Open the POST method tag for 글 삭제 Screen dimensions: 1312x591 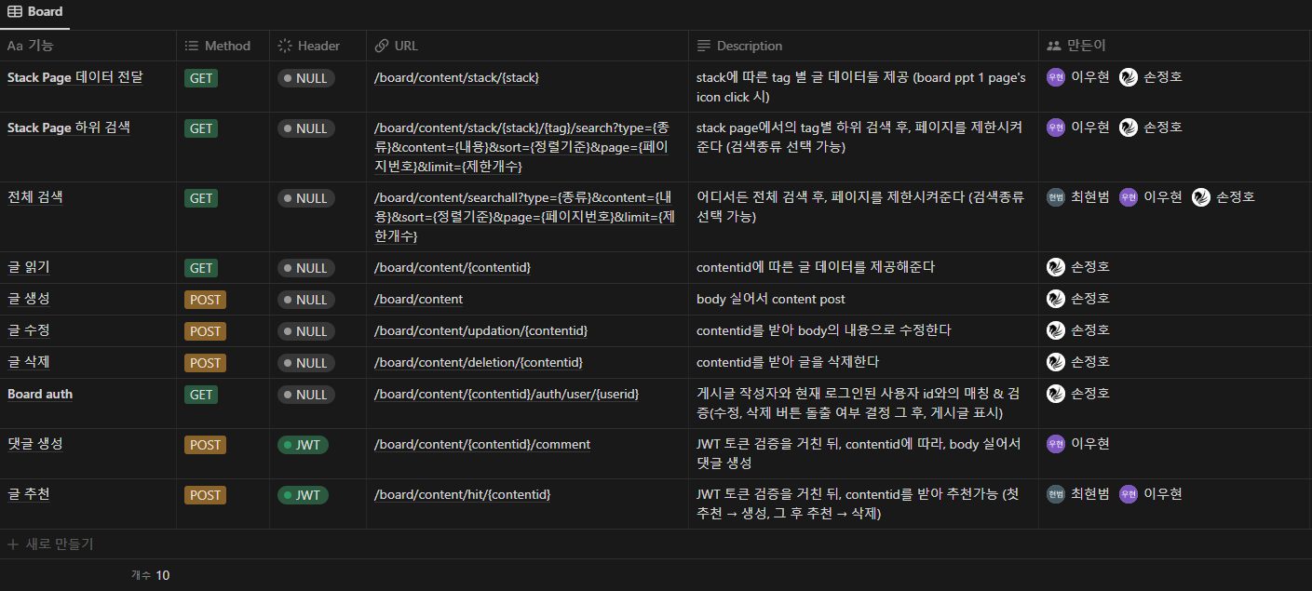click(205, 363)
